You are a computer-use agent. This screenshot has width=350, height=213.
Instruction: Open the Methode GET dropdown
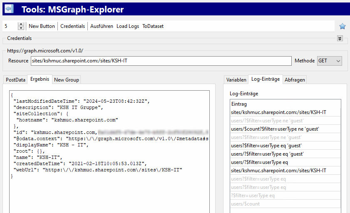[329, 61]
